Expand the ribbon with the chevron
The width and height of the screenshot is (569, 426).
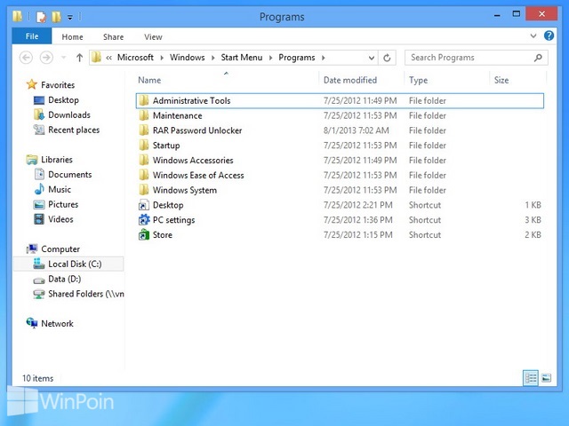coord(533,35)
